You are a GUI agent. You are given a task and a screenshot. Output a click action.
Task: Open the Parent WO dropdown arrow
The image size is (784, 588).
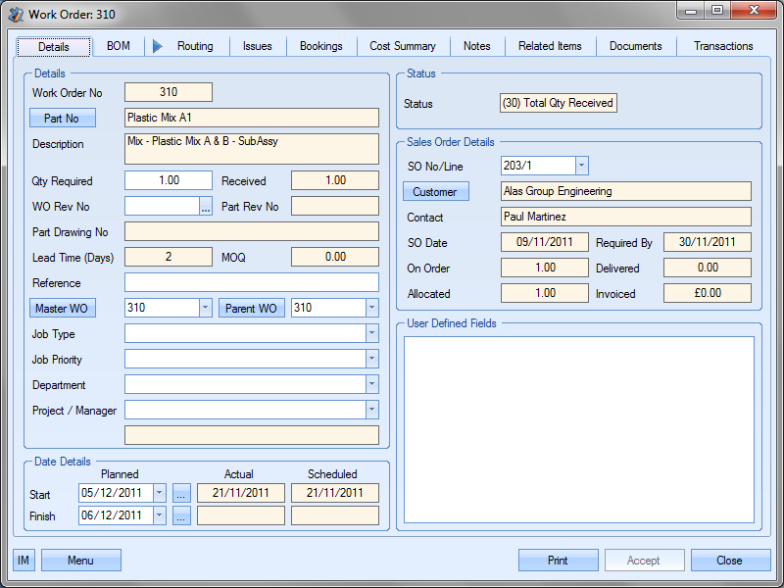(371, 308)
